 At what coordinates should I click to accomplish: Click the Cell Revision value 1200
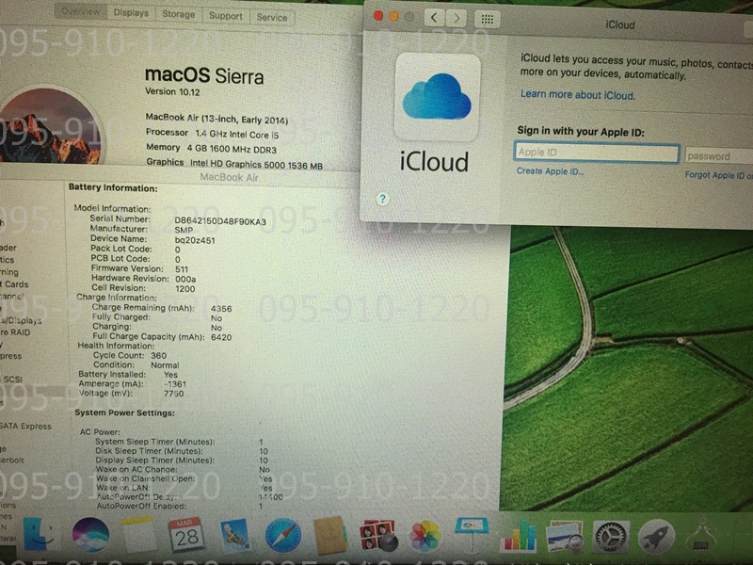coord(184,289)
